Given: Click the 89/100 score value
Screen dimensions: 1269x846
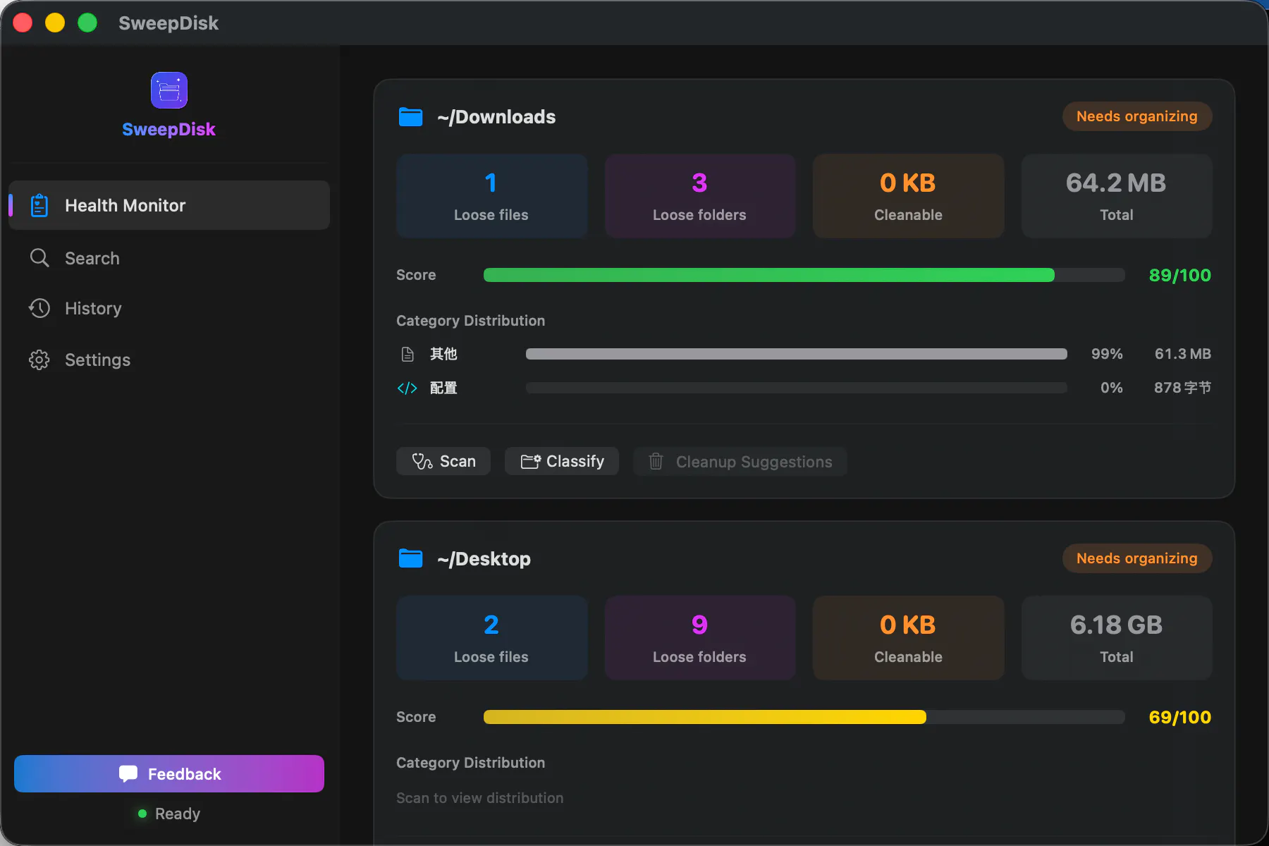Looking at the screenshot, I should [1180, 275].
